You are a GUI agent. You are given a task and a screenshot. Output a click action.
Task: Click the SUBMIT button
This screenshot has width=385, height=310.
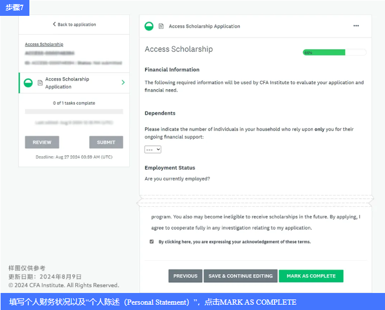pos(106,142)
